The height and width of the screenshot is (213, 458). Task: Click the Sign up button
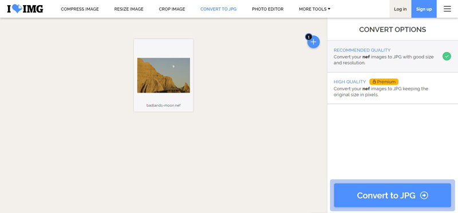pos(424,9)
